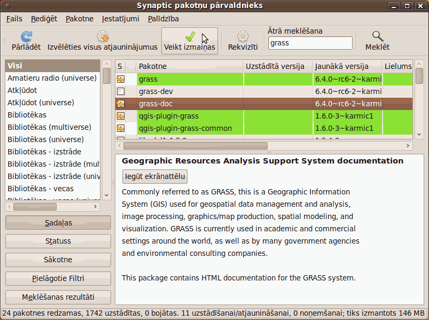The height and width of the screenshot is (320, 429).
Task: Select Bibliotēkas (multiverse) section
Action: pyautogui.click(x=52, y=127)
